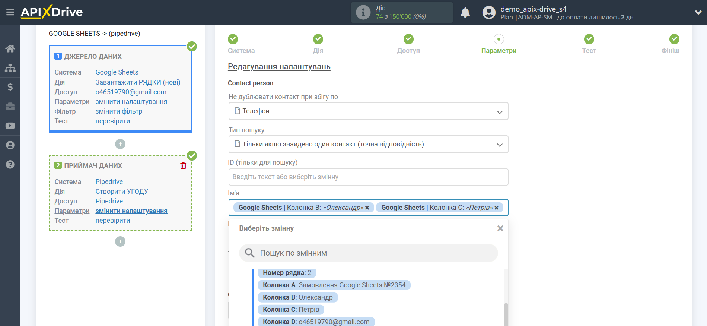Select variable Колонка A Замовлення Google Sheets
The image size is (707, 326).
[334, 285]
